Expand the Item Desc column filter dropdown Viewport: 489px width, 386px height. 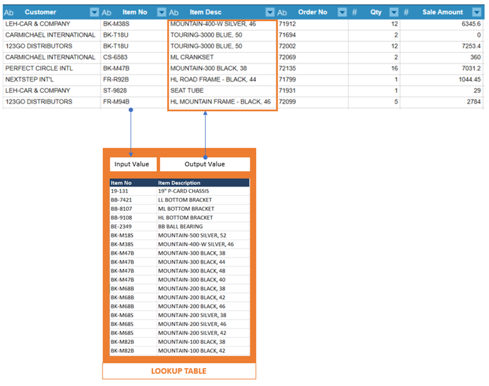(270, 12)
